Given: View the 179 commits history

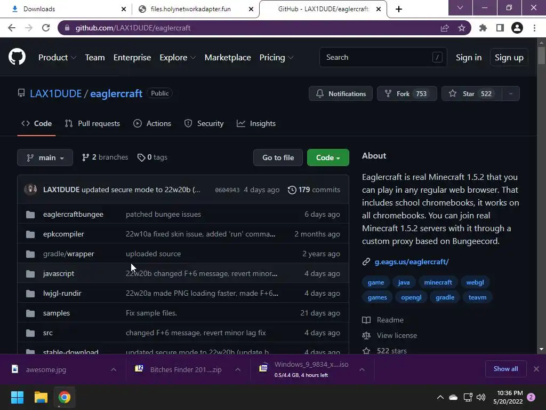Looking at the screenshot, I should click(x=314, y=190).
